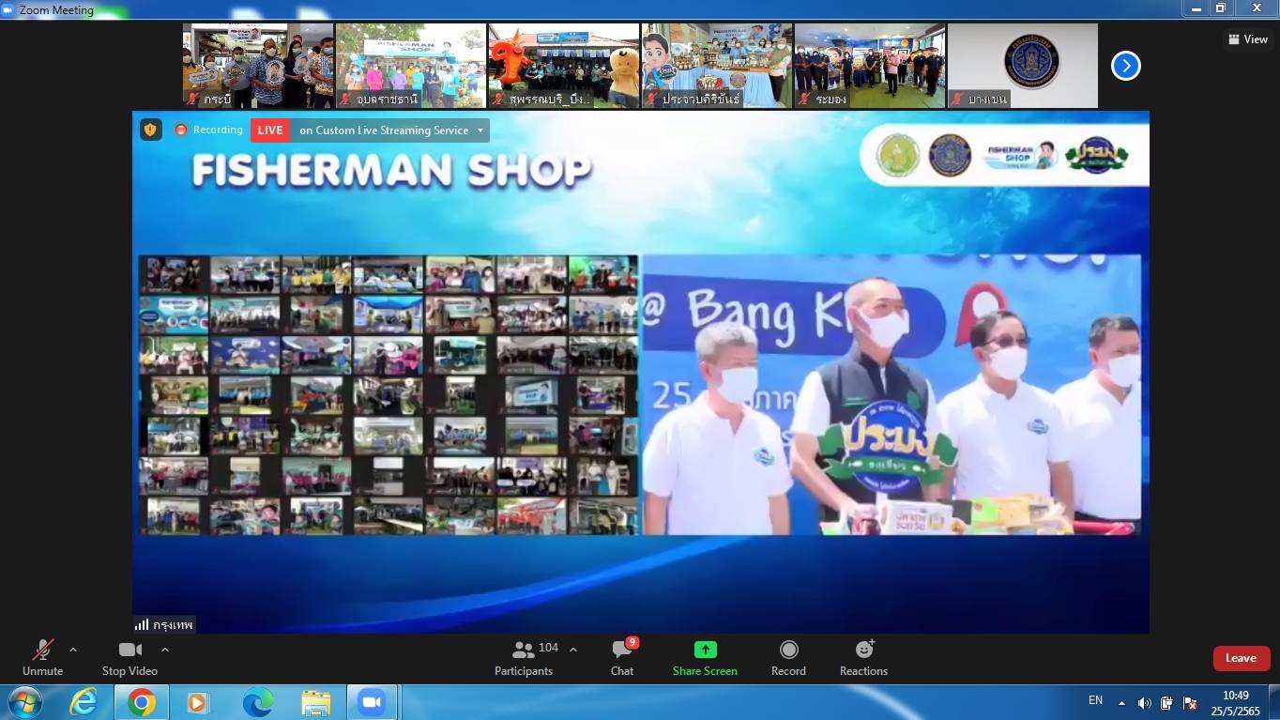Open Google Chrome from taskbar
Screen dimensions: 1280x720
pos(142,702)
